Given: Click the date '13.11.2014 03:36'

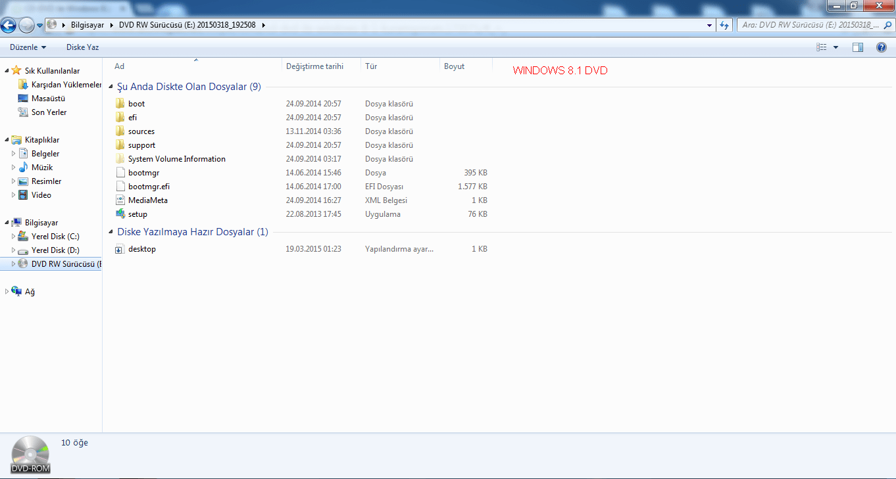Looking at the screenshot, I should tap(313, 131).
